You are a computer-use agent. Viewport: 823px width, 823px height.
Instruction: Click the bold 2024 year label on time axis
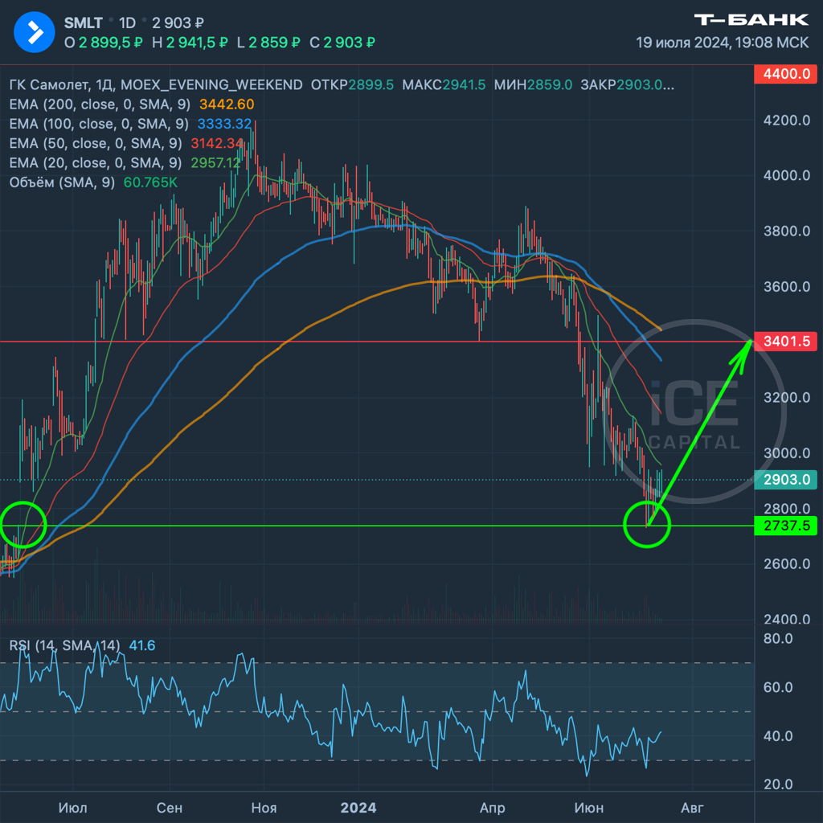pos(358,807)
